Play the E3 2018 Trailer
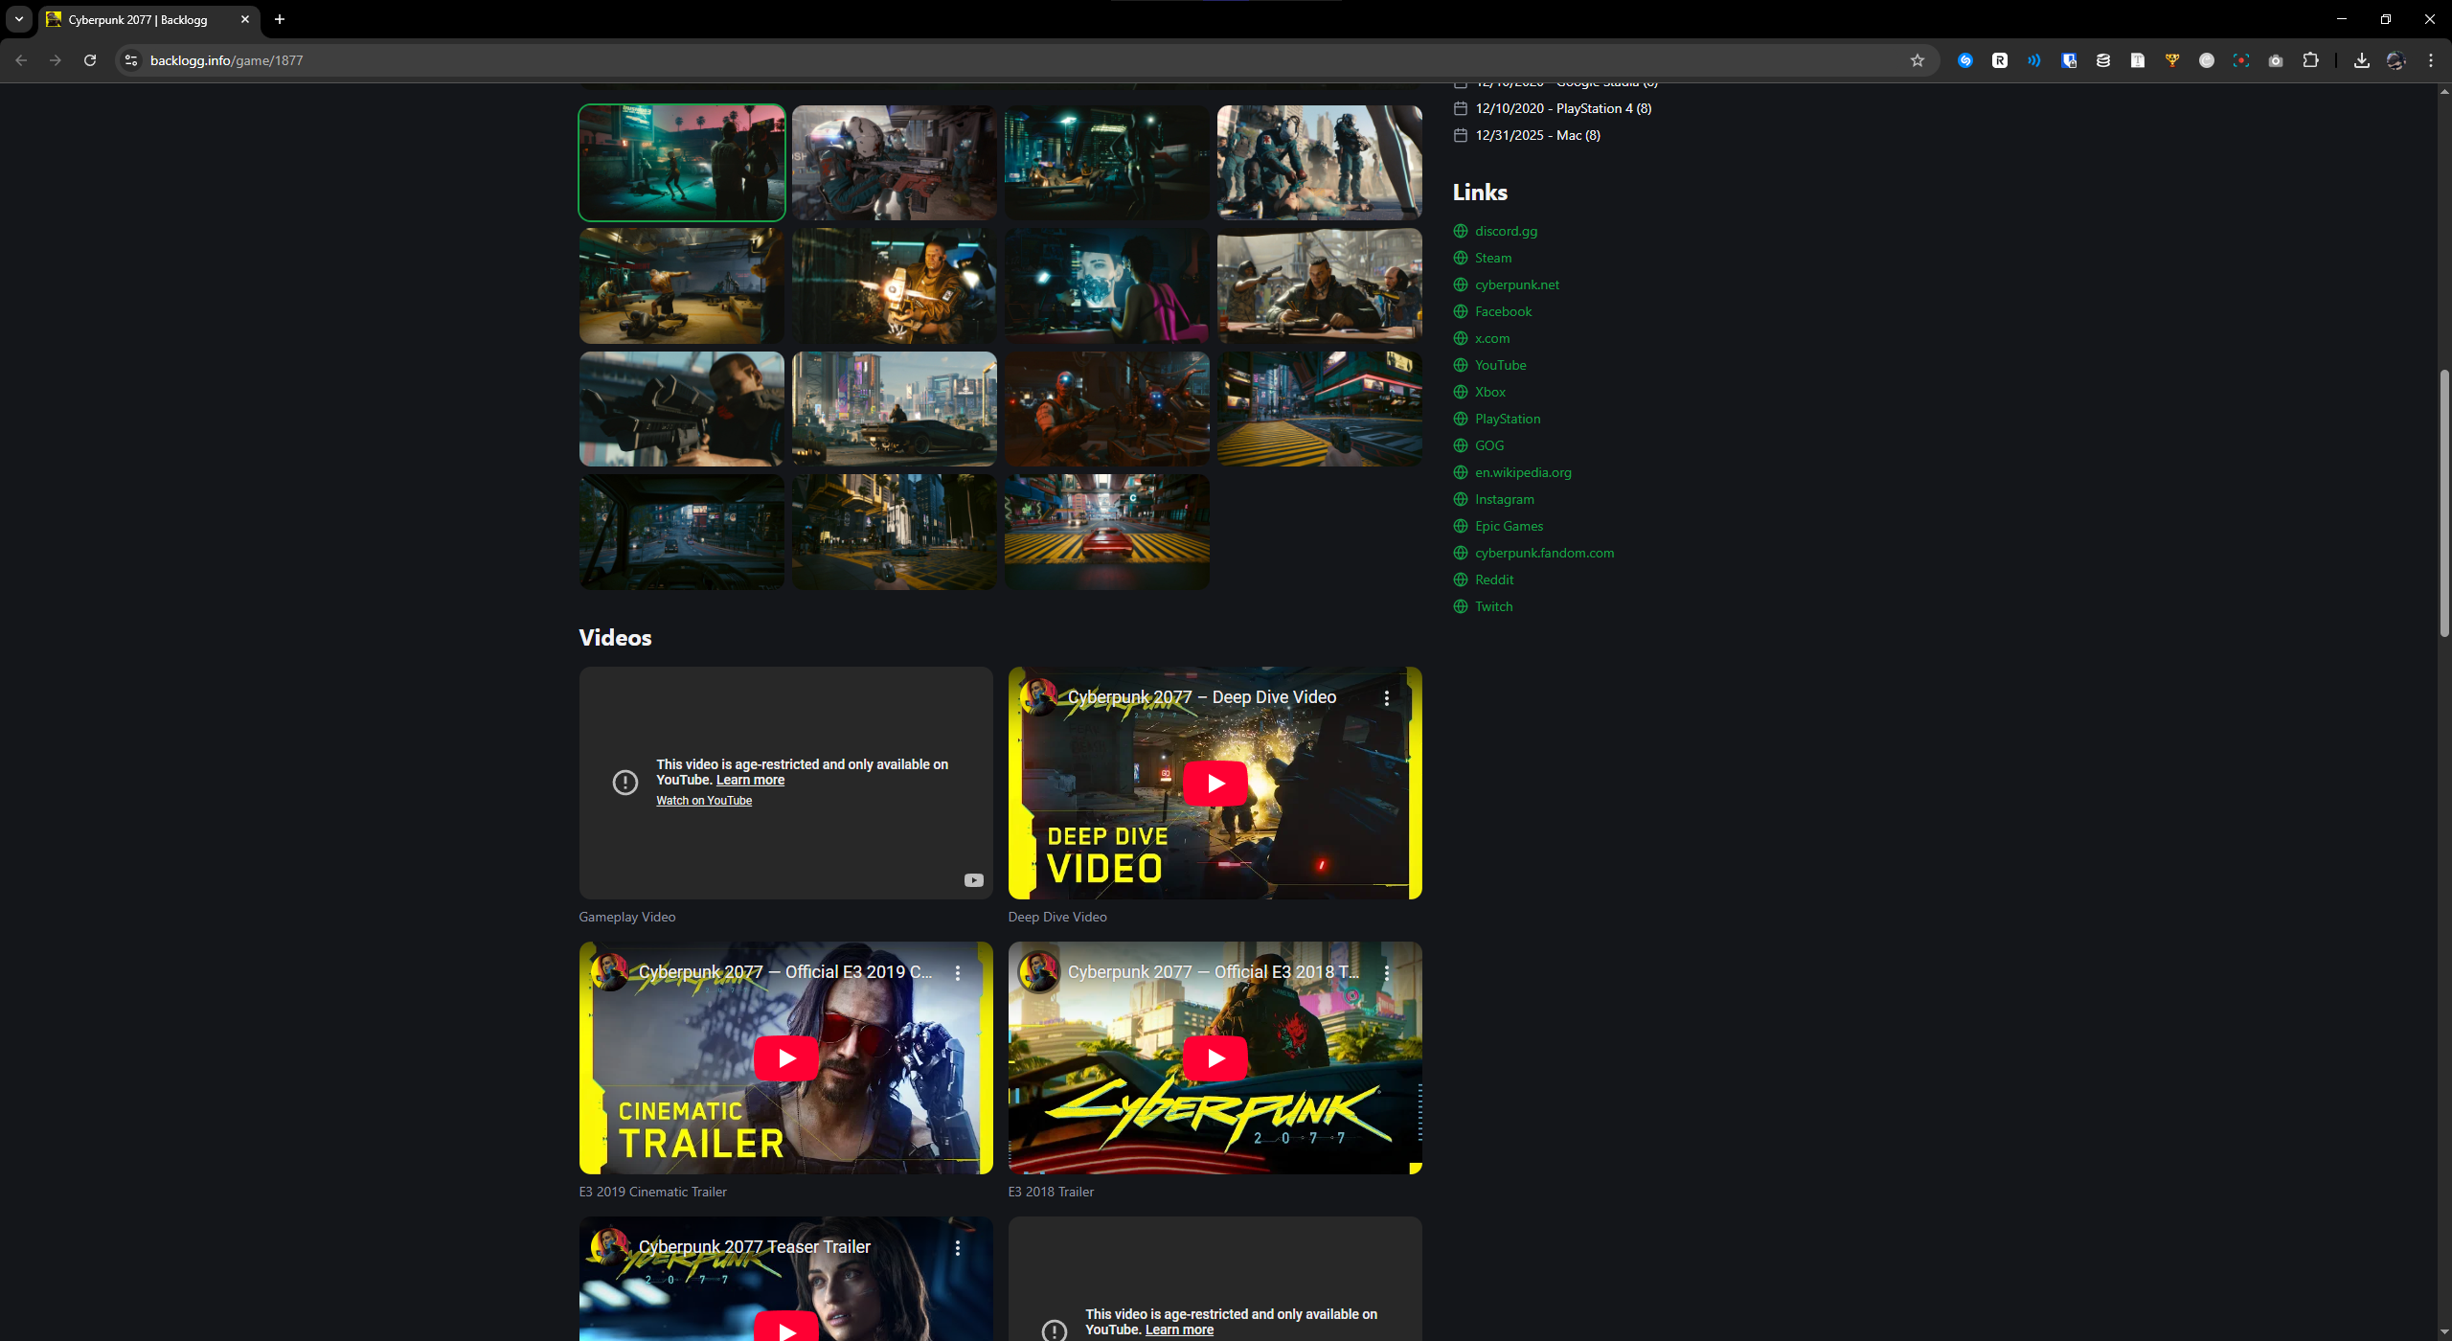The width and height of the screenshot is (2452, 1341). pyautogui.click(x=1215, y=1058)
